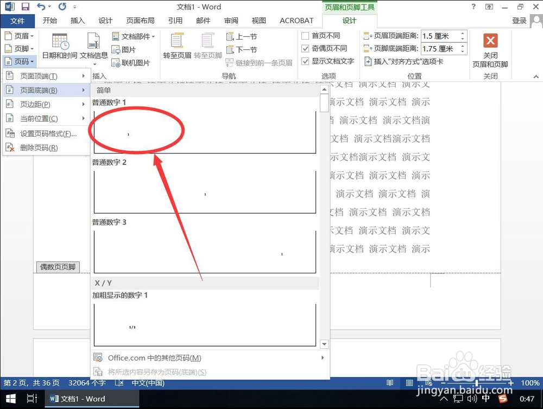Switch to Page Layout (页面布局) tab
Viewport: 543px width, 409px height.
point(140,21)
